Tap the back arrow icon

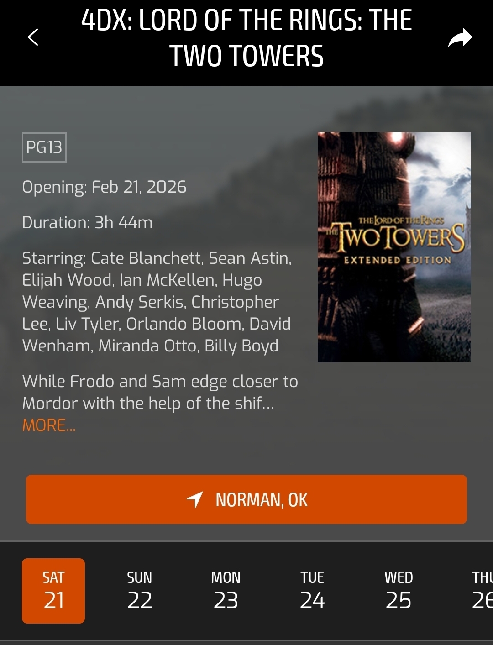click(33, 37)
